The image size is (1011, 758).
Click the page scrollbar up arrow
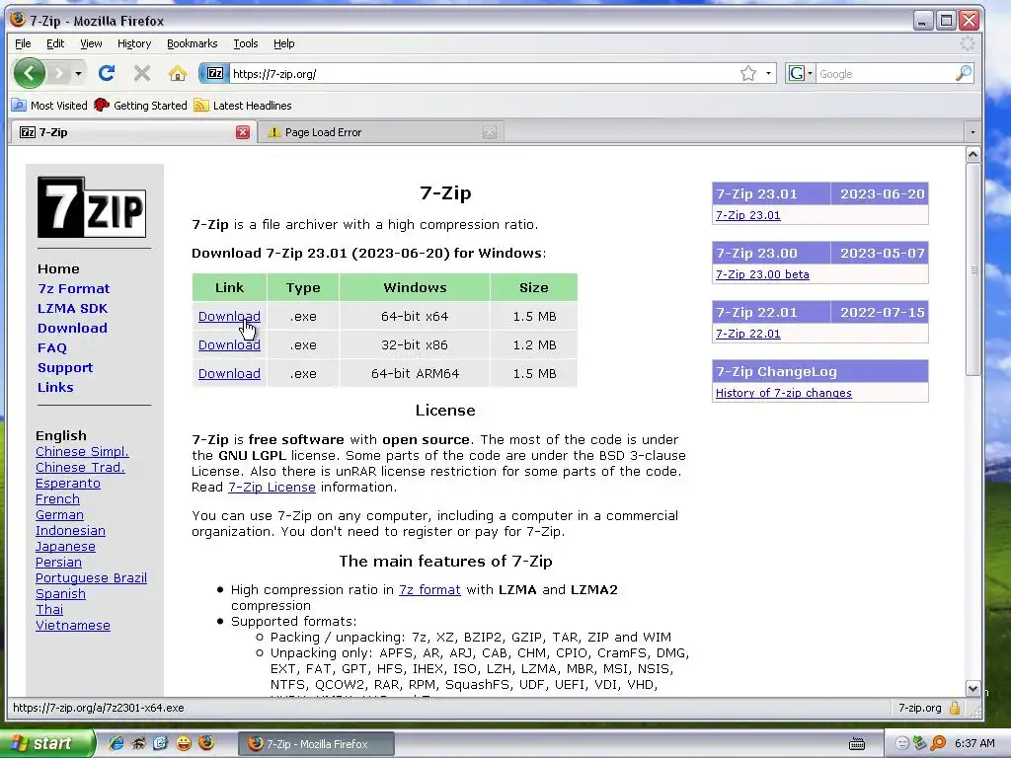(x=972, y=154)
